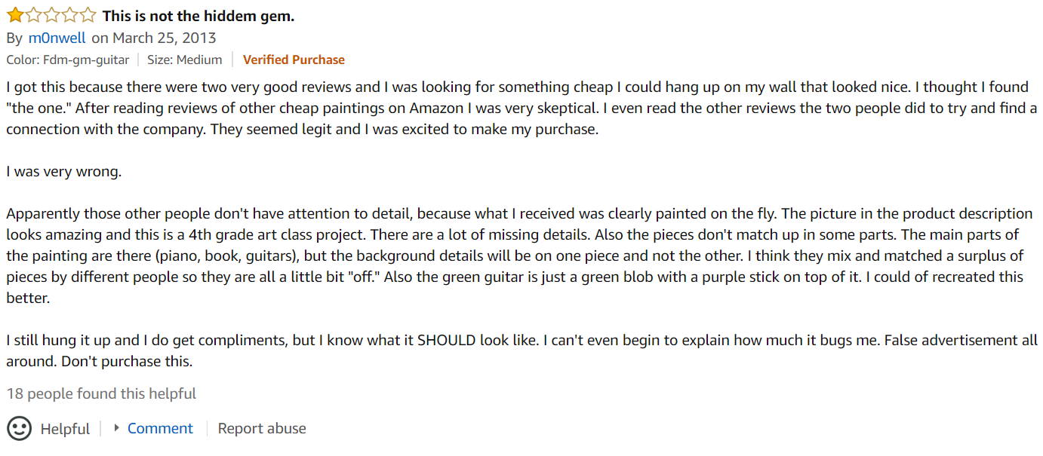Click "18 people found this helpful" text
The image size is (1043, 456).
pos(101,393)
